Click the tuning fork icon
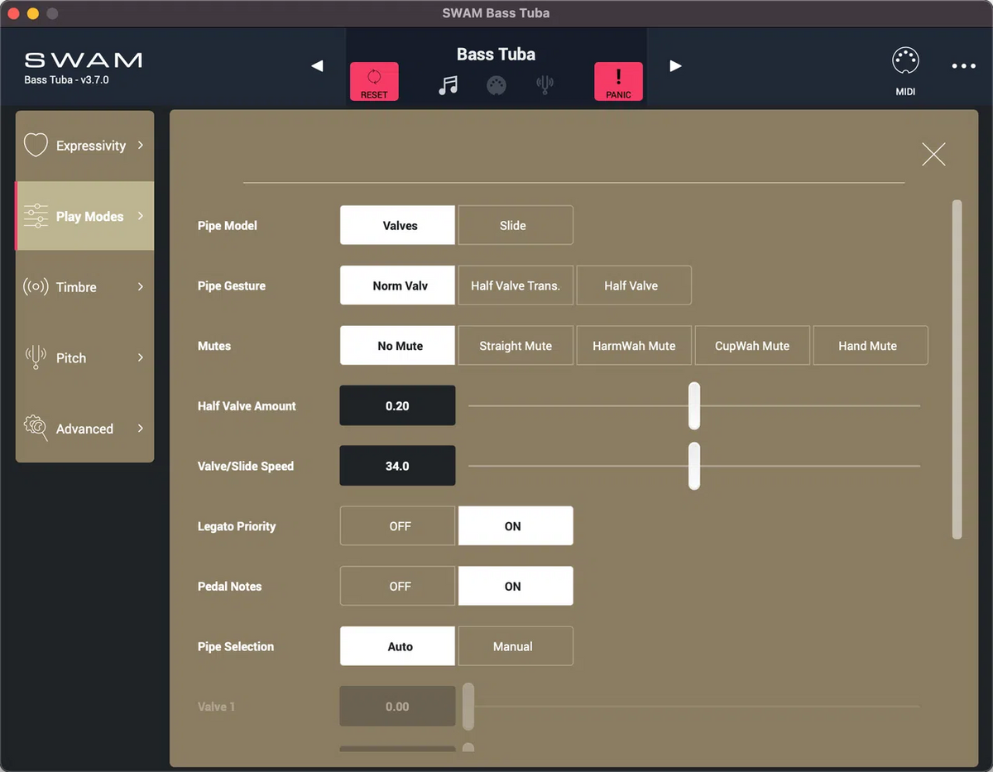993x772 pixels. [544, 83]
